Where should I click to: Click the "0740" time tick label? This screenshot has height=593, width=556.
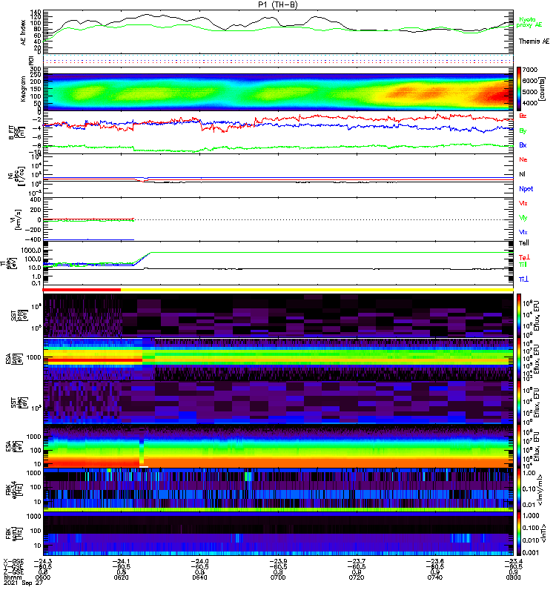point(435,577)
